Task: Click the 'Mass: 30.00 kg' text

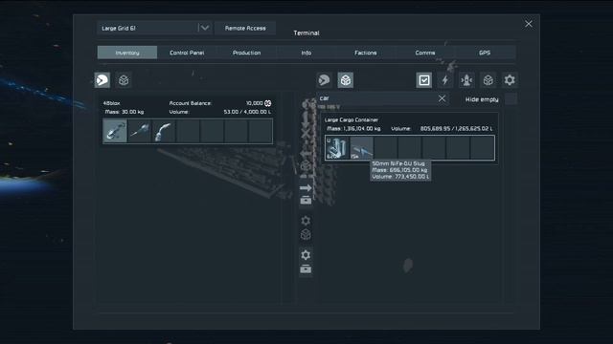Action: [125, 112]
